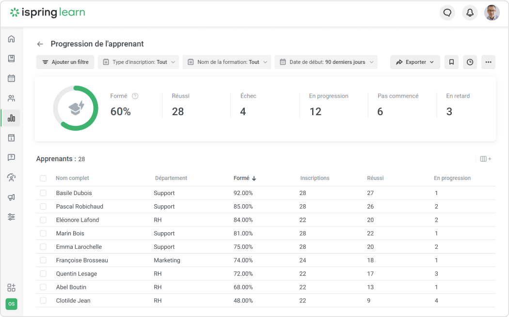Click the Formé help question icon

(x=135, y=96)
